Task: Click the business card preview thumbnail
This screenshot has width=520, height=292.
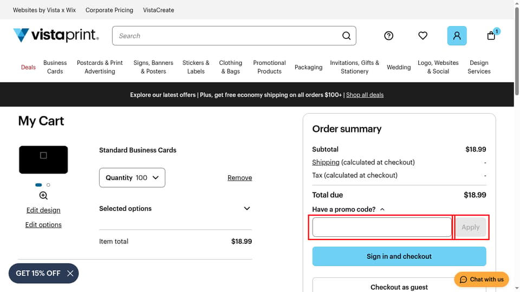Action: [x=43, y=160]
